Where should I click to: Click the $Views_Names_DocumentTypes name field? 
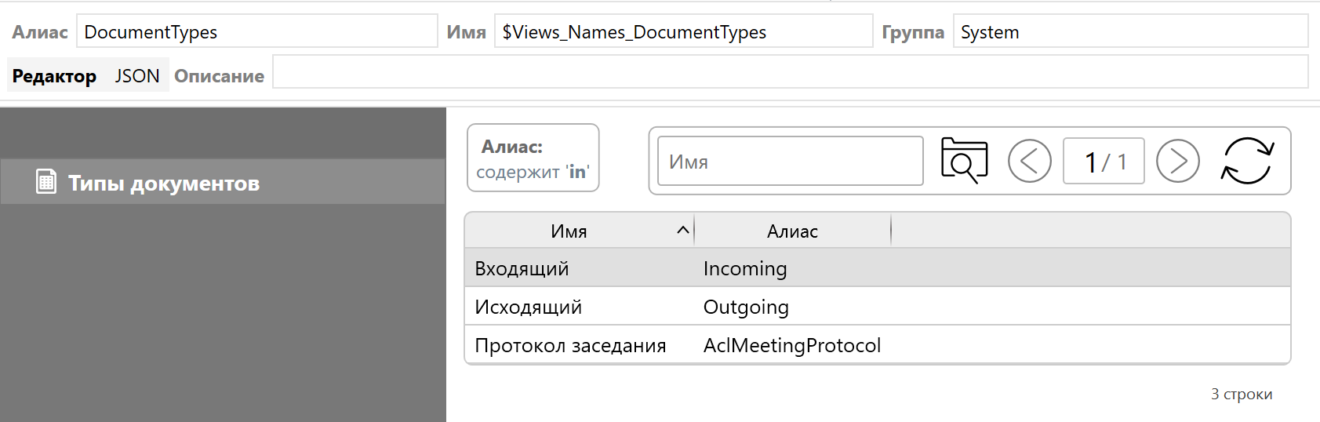coord(682,32)
